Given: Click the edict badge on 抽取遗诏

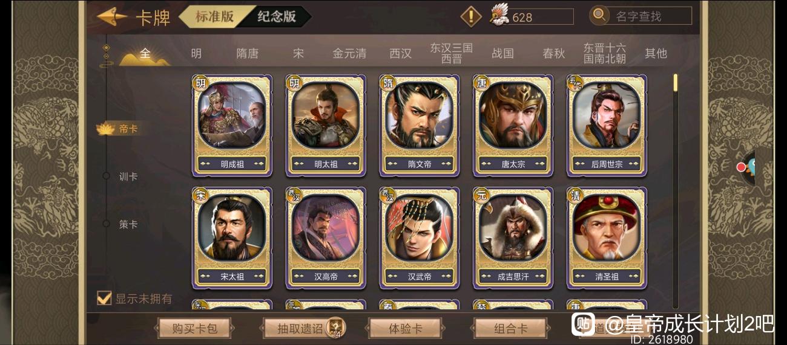Looking at the screenshot, I should pos(335,328).
